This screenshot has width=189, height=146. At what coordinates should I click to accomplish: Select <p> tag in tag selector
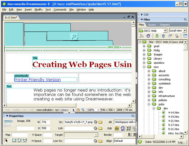(57, 110)
